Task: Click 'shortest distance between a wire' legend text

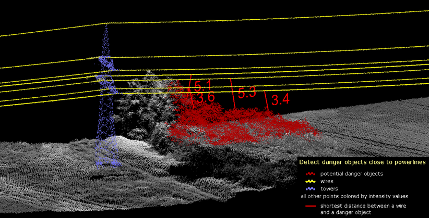Action: pyautogui.click(x=363, y=206)
